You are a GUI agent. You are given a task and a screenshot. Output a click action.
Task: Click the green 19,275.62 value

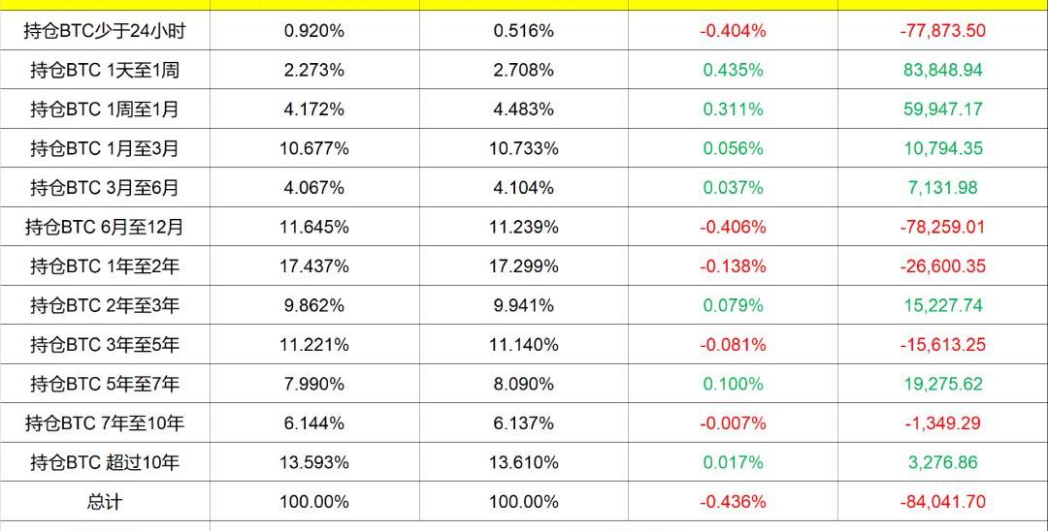click(x=943, y=384)
